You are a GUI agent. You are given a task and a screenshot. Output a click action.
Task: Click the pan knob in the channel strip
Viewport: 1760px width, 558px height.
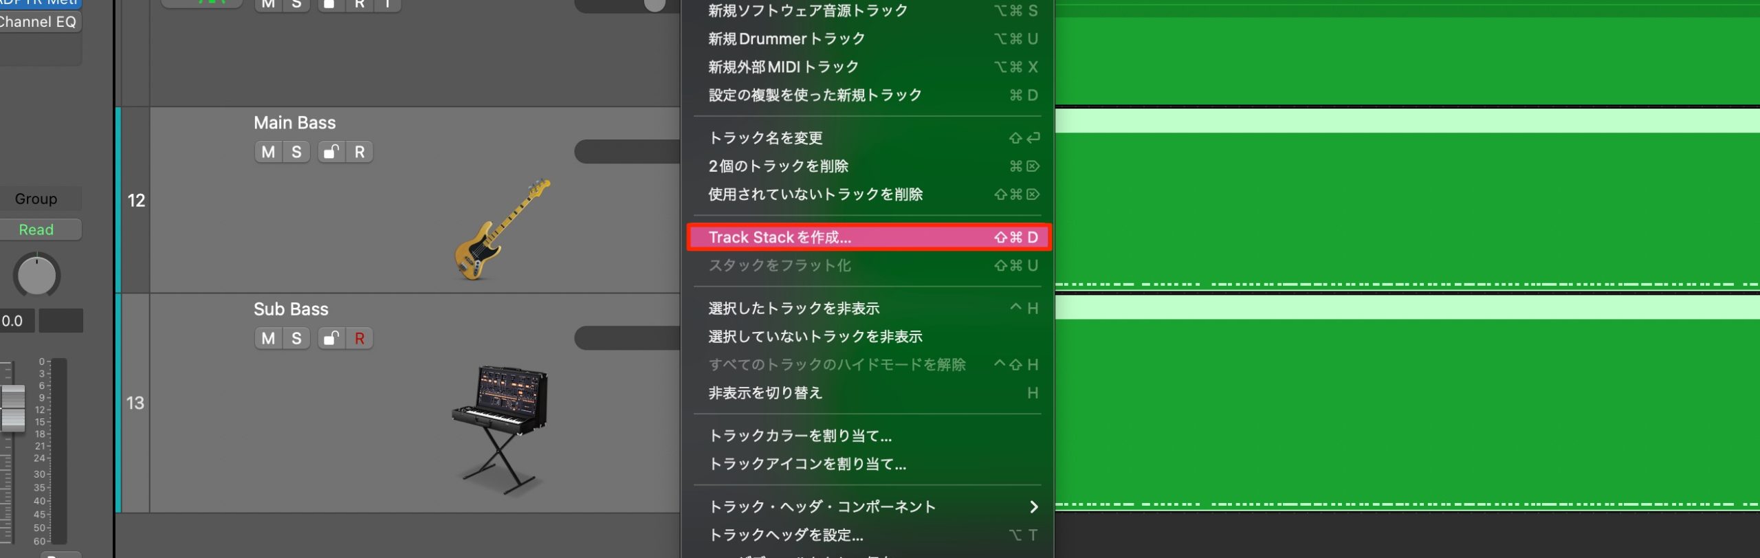pos(36,276)
